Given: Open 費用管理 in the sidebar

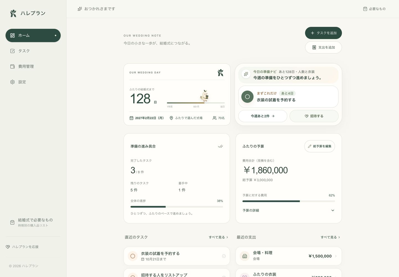Looking at the screenshot, I should [33, 66].
